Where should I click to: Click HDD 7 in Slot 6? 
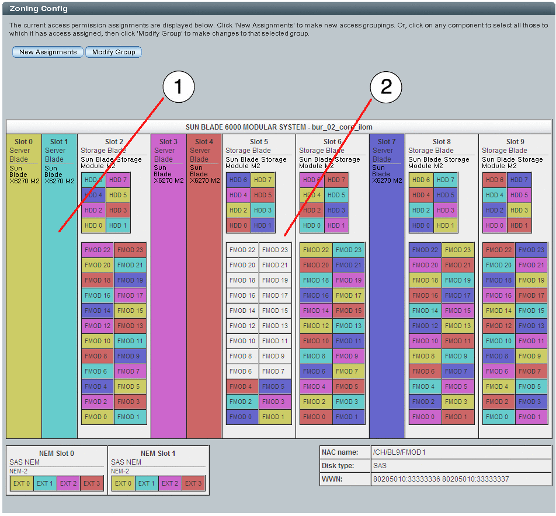pos(336,180)
